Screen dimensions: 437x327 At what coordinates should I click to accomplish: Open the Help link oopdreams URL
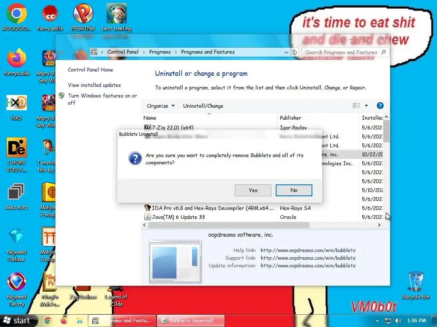tap(308, 250)
